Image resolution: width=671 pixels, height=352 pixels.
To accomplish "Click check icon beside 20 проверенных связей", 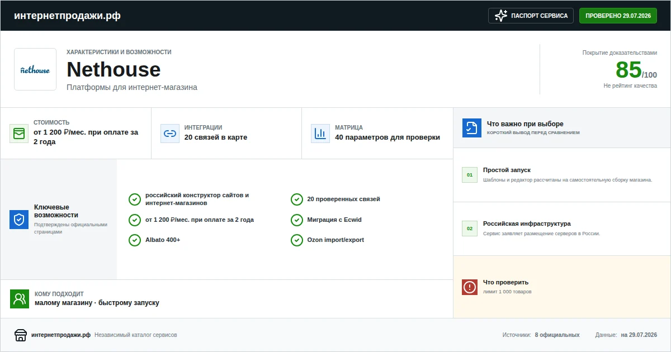I will point(297,199).
